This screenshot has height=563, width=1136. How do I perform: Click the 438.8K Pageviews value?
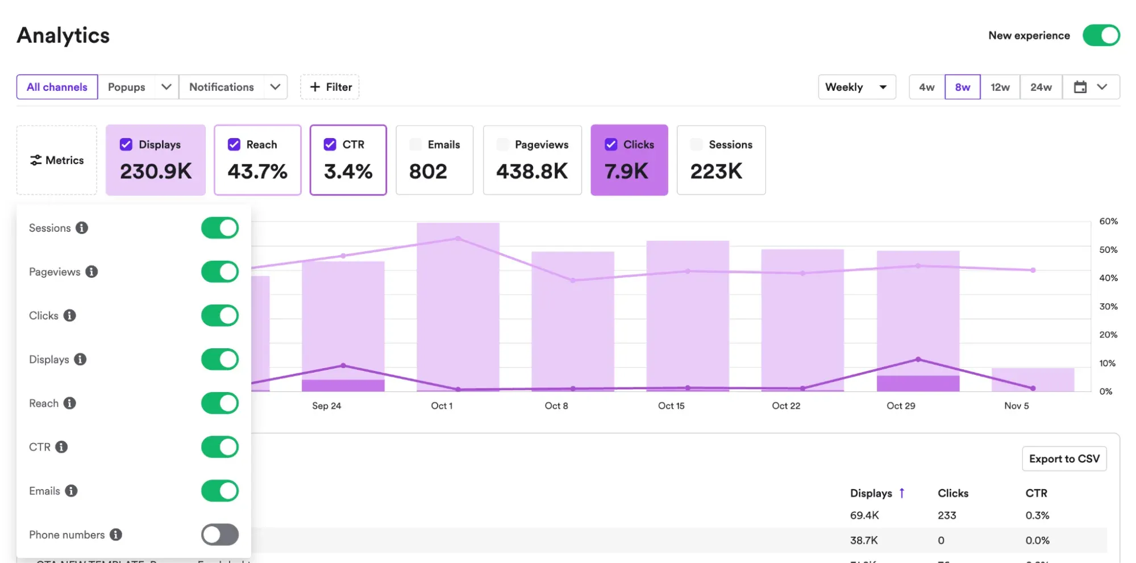coord(532,171)
